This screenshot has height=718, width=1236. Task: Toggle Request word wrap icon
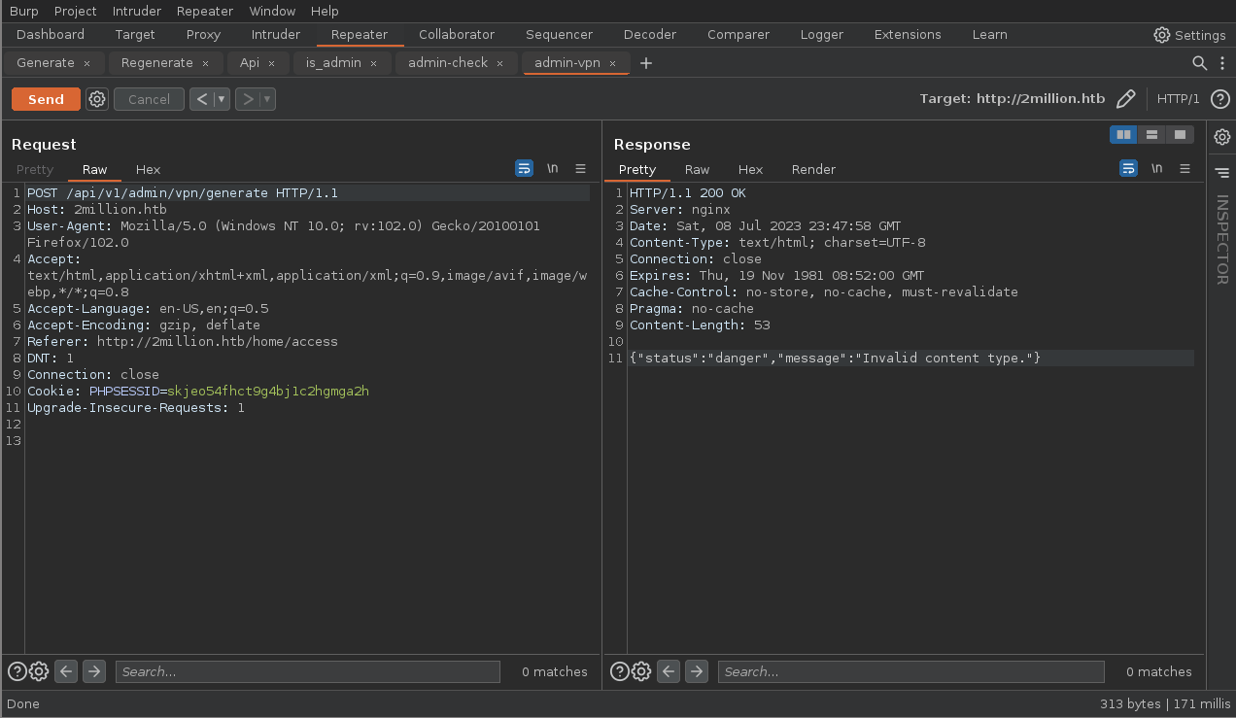(525, 168)
